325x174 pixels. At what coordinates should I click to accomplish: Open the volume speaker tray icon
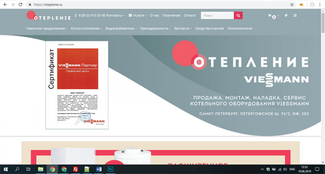tap(285, 169)
